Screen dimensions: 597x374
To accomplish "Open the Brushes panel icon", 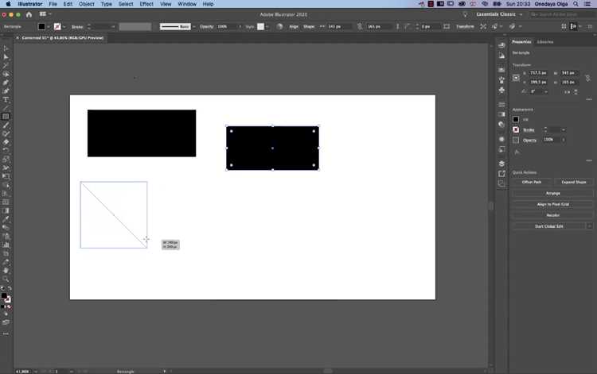I will coord(501,79).
